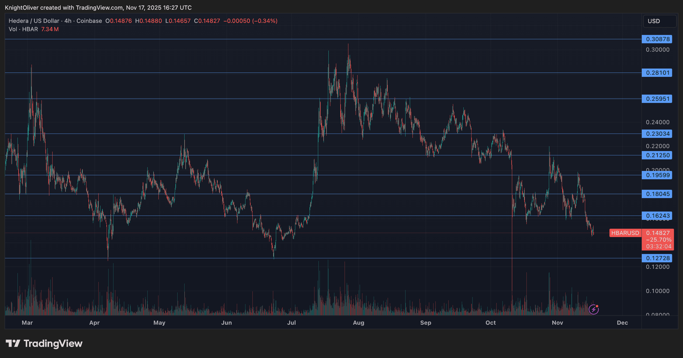
Task: Select the 0.16243 support level label
Action: [x=657, y=216]
